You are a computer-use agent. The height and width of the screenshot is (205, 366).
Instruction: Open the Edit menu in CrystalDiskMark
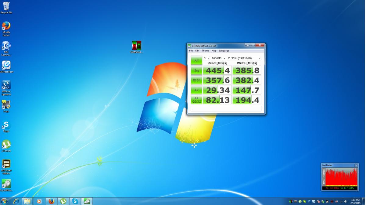point(197,51)
